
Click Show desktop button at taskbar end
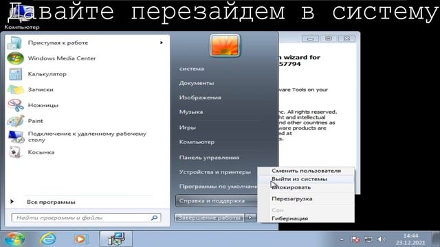click(436, 239)
